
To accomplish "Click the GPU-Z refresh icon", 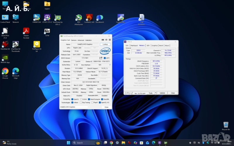I will [x=106, y=40].
